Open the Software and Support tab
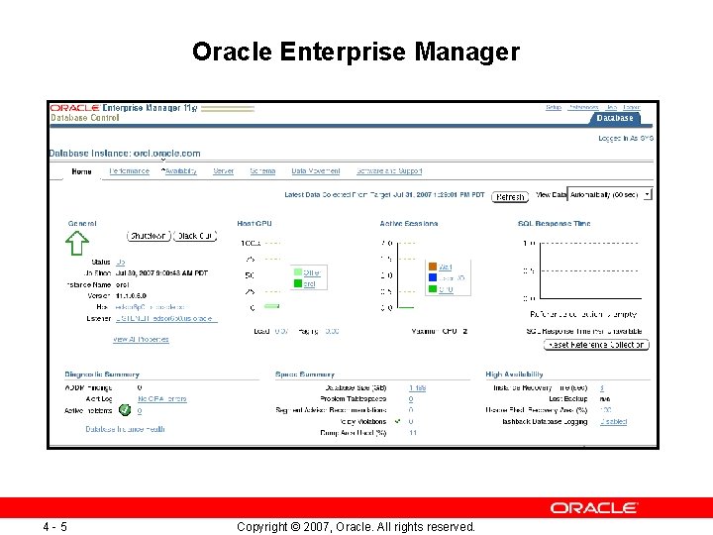Image resolution: width=713 pixels, height=535 pixels. point(389,171)
